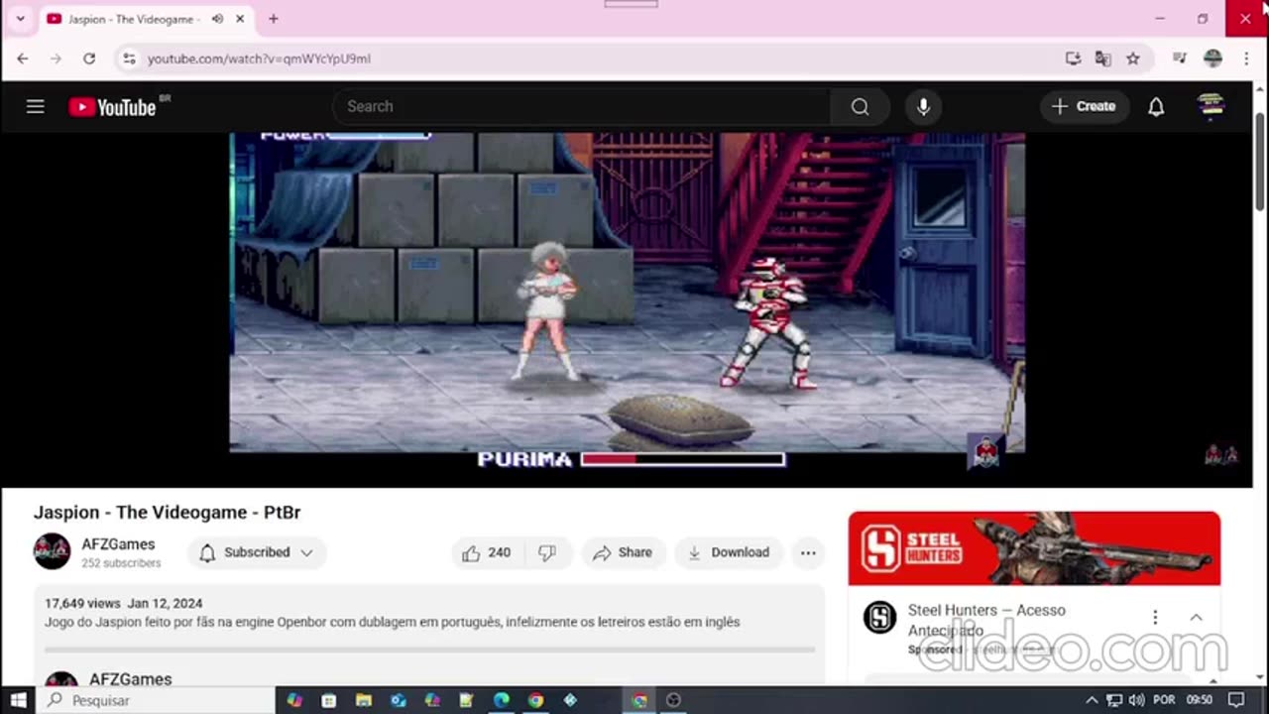
Task: Go to the YouTube home logo
Action: [x=113, y=107]
